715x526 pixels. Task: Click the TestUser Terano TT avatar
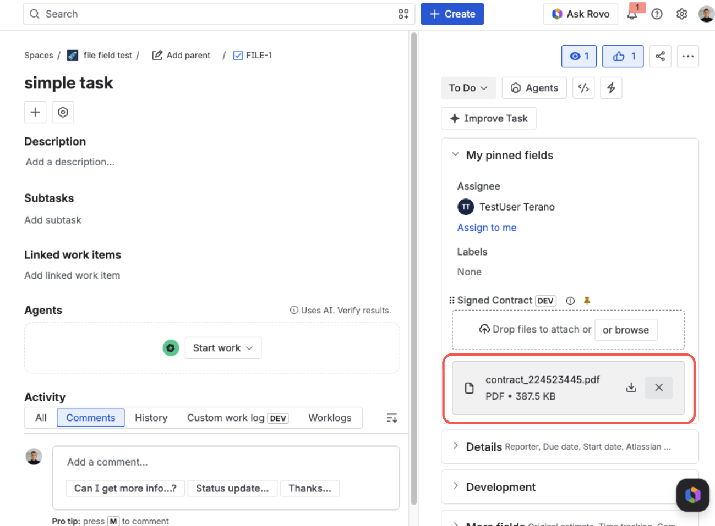click(466, 207)
